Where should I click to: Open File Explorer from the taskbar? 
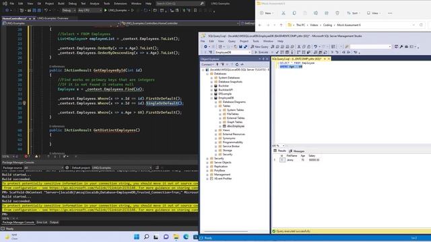tap(176, 237)
